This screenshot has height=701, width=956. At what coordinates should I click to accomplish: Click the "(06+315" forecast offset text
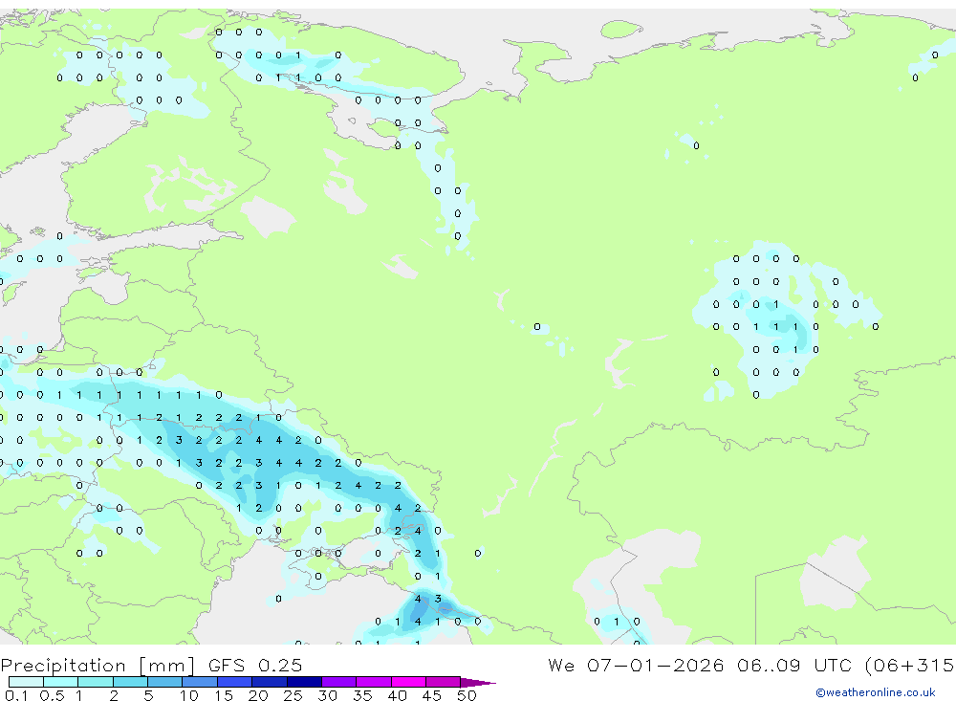[910, 665]
